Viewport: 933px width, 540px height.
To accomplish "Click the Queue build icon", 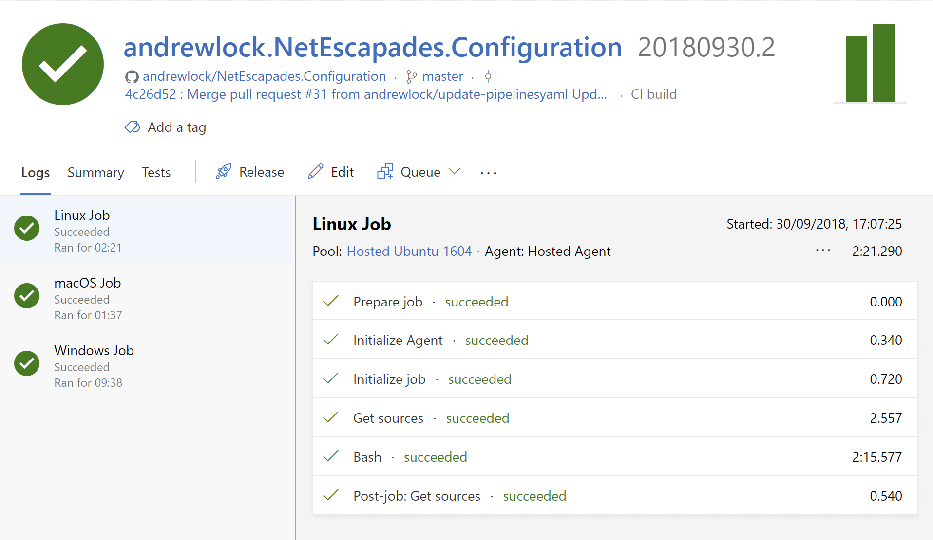I will pyautogui.click(x=385, y=171).
